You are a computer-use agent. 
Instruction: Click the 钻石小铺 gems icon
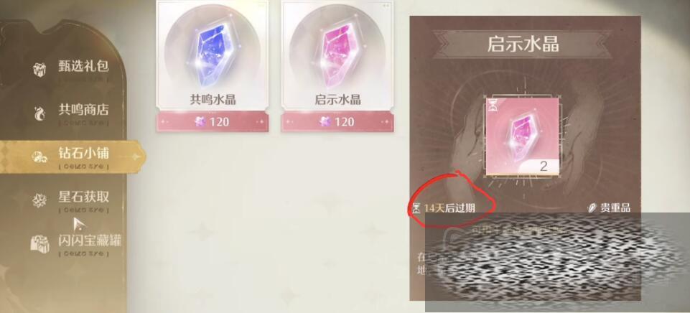(x=39, y=156)
